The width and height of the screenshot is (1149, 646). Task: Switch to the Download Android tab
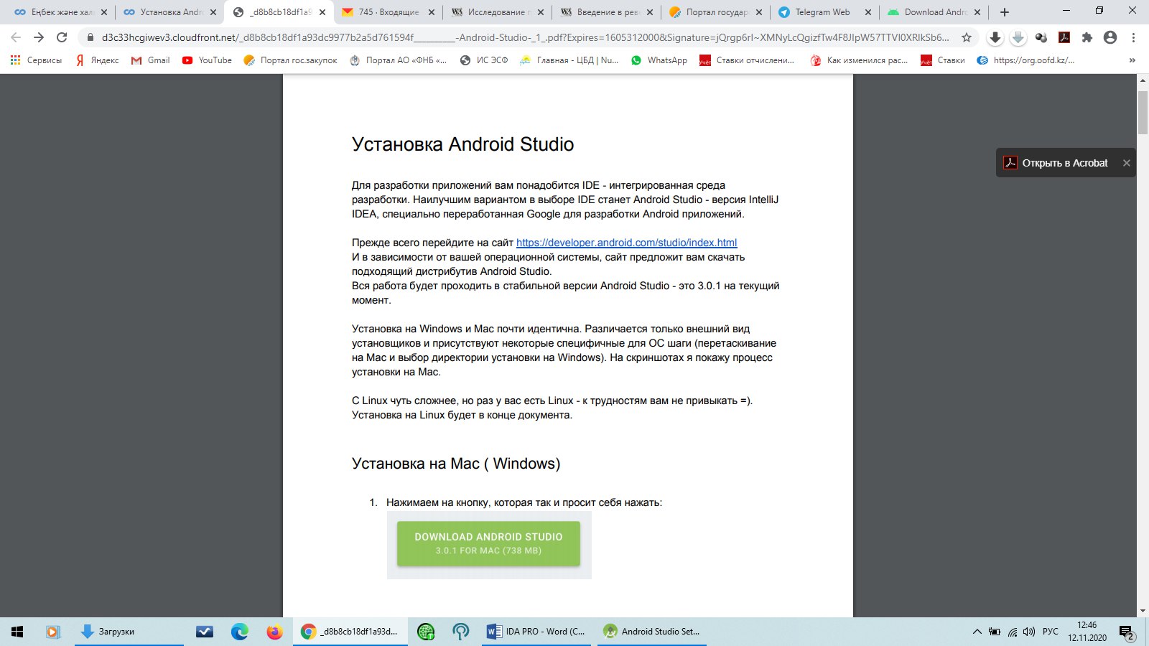934,12
